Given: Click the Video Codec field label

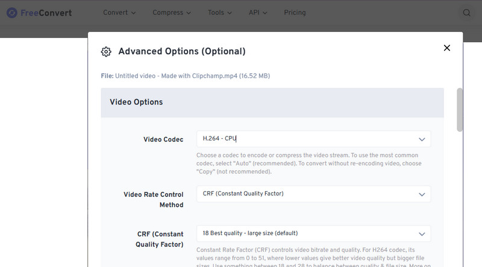Looking at the screenshot, I should (x=163, y=140).
